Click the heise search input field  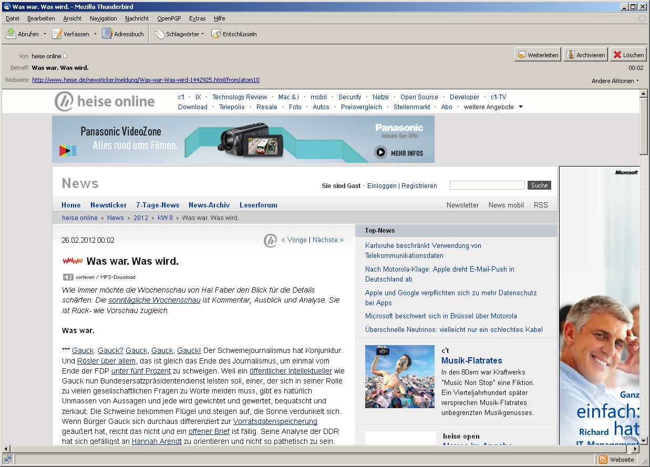pos(487,185)
